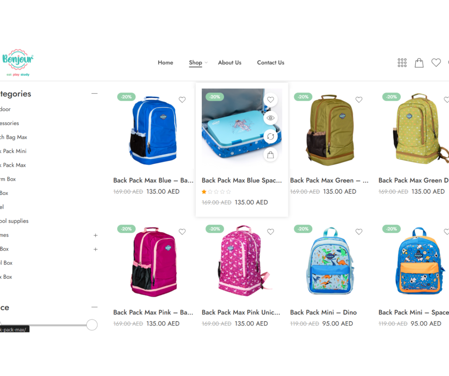Viewport: 449px width, 376px height.
Task: Click quick view eye icon on hovered product
Action: pos(270,118)
